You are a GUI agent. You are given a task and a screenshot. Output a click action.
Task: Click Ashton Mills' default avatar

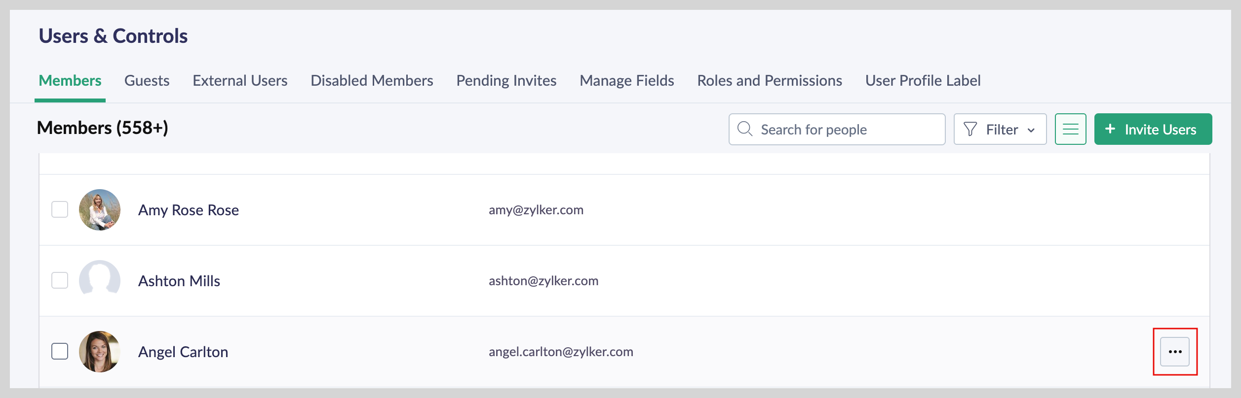tap(100, 281)
